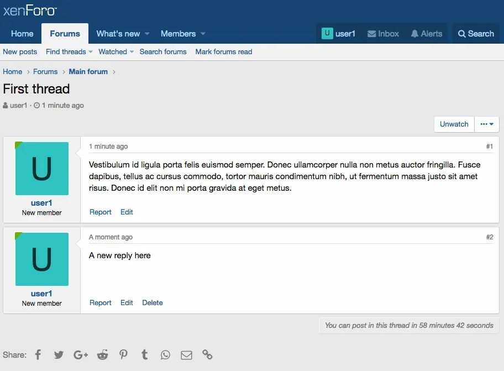The height and width of the screenshot is (371, 504).
Task: Share thread on Twitter
Action: (59, 355)
